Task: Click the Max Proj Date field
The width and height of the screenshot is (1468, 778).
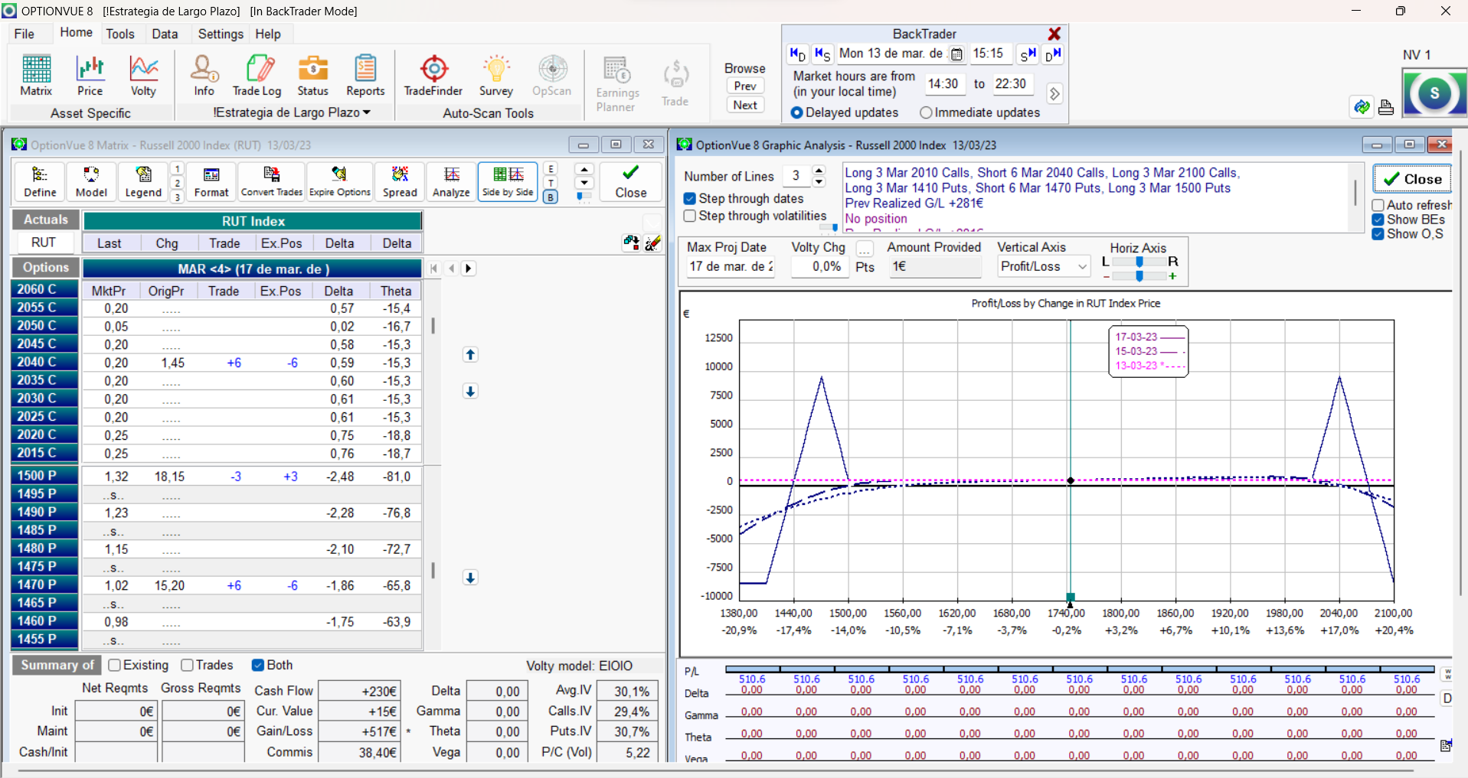Action: click(x=731, y=266)
